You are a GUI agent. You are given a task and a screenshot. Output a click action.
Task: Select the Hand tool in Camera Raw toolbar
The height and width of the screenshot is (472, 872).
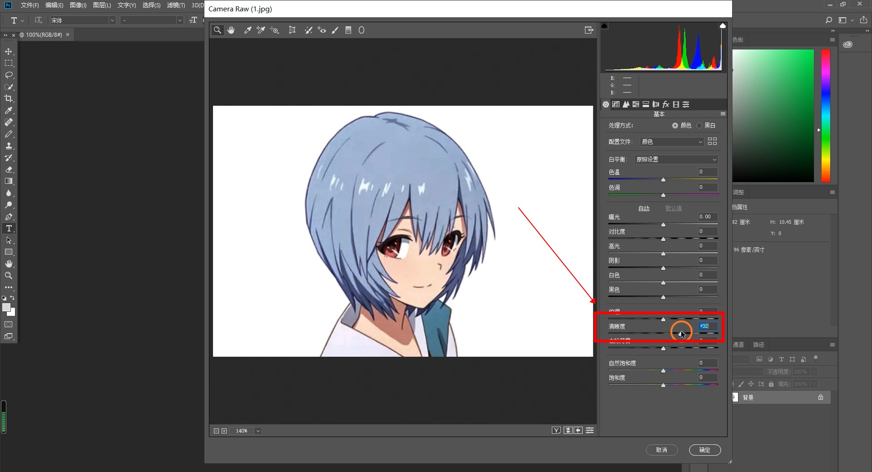pyautogui.click(x=231, y=30)
